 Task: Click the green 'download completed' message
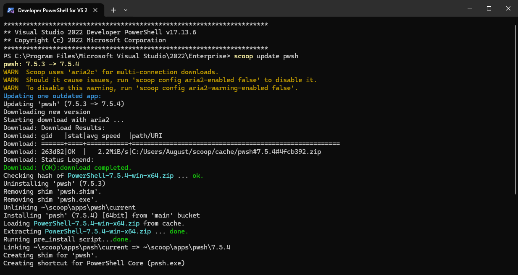pyautogui.click(x=67, y=168)
